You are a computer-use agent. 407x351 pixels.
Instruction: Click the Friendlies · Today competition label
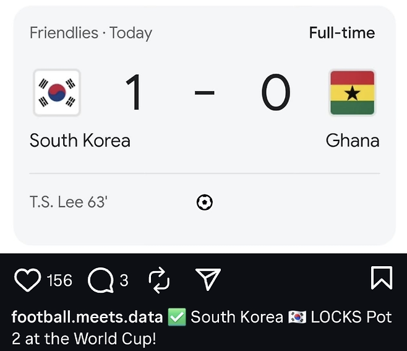(91, 33)
